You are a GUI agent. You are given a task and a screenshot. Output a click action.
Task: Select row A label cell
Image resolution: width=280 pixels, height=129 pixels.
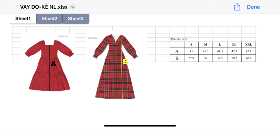point(177,51)
